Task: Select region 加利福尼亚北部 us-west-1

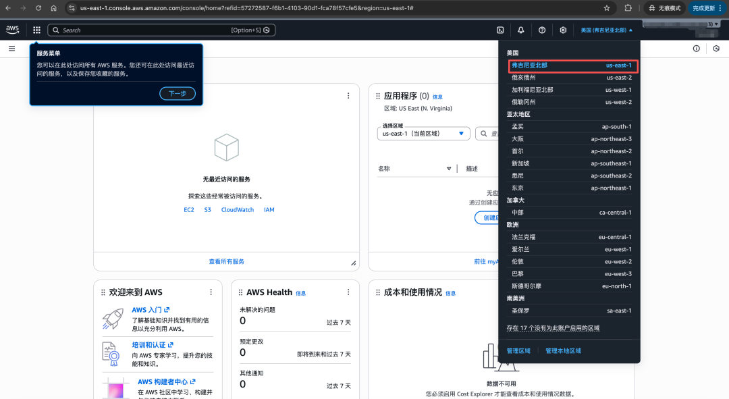Action: click(x=572, y=90)
